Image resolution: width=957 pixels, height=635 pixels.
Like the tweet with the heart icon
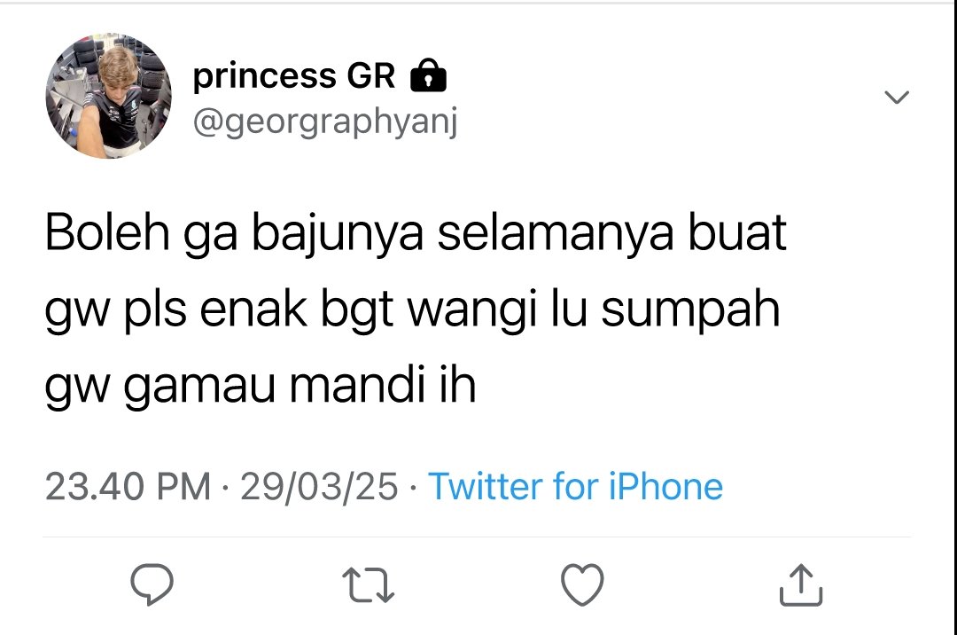pos(582,584)
